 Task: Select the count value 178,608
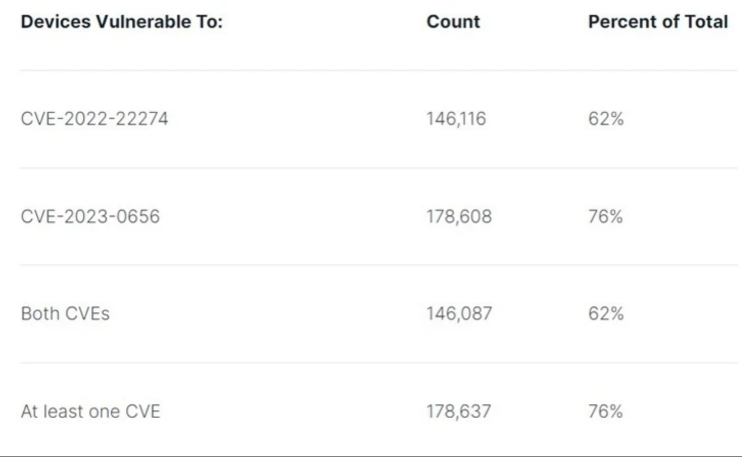click(459, 216)
